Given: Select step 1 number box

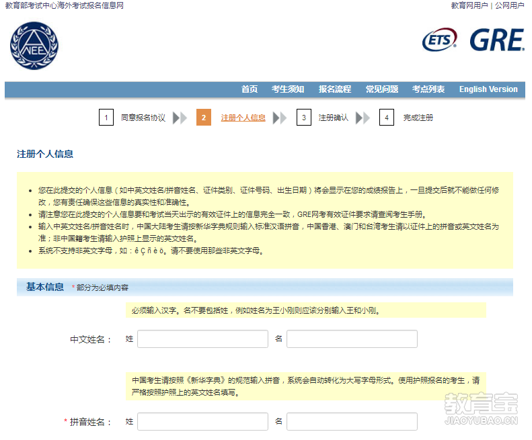Looking at the screenshot, I should (x=106, y=118).
